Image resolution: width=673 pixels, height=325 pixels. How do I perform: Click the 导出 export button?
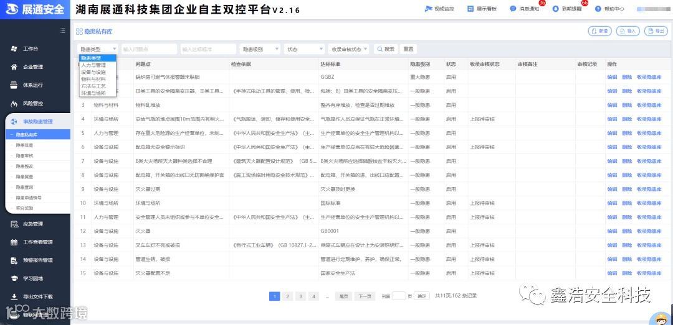point(656,31)
